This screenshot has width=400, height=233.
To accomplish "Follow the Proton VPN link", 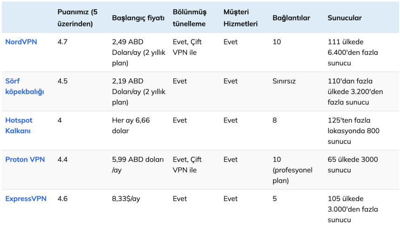I will [x=25, y=159].
